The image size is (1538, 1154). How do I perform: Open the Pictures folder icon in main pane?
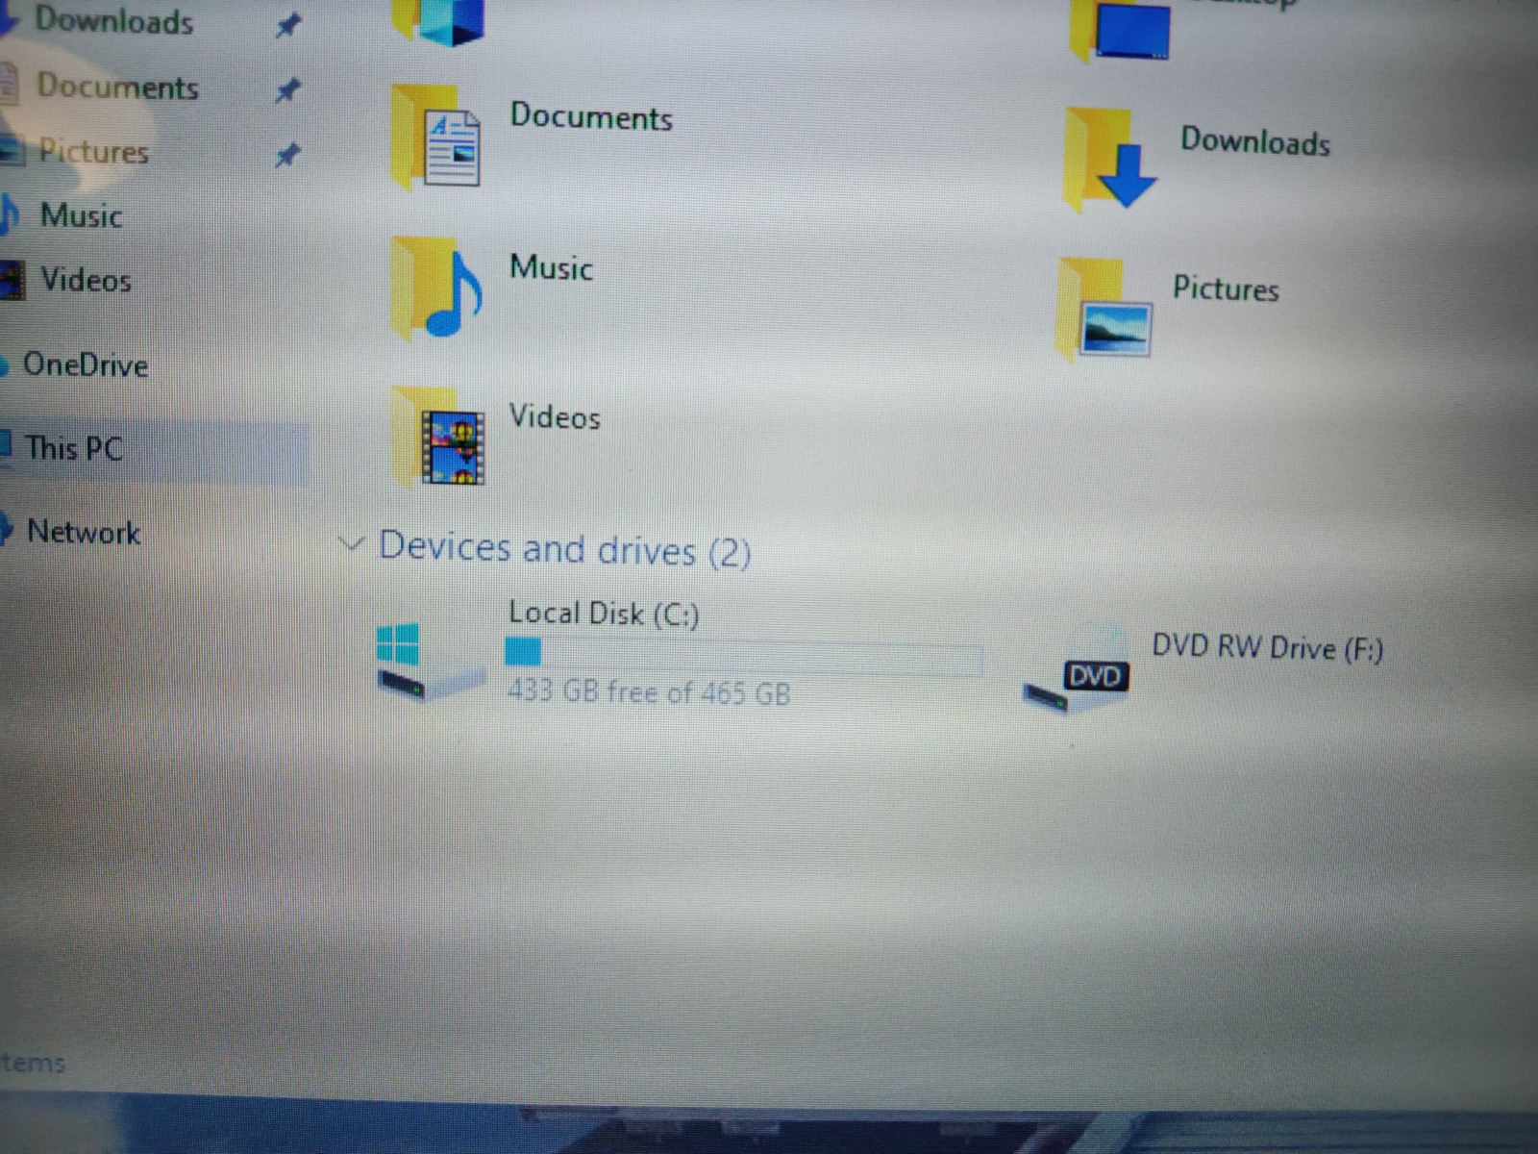[x=1105, y=310]
